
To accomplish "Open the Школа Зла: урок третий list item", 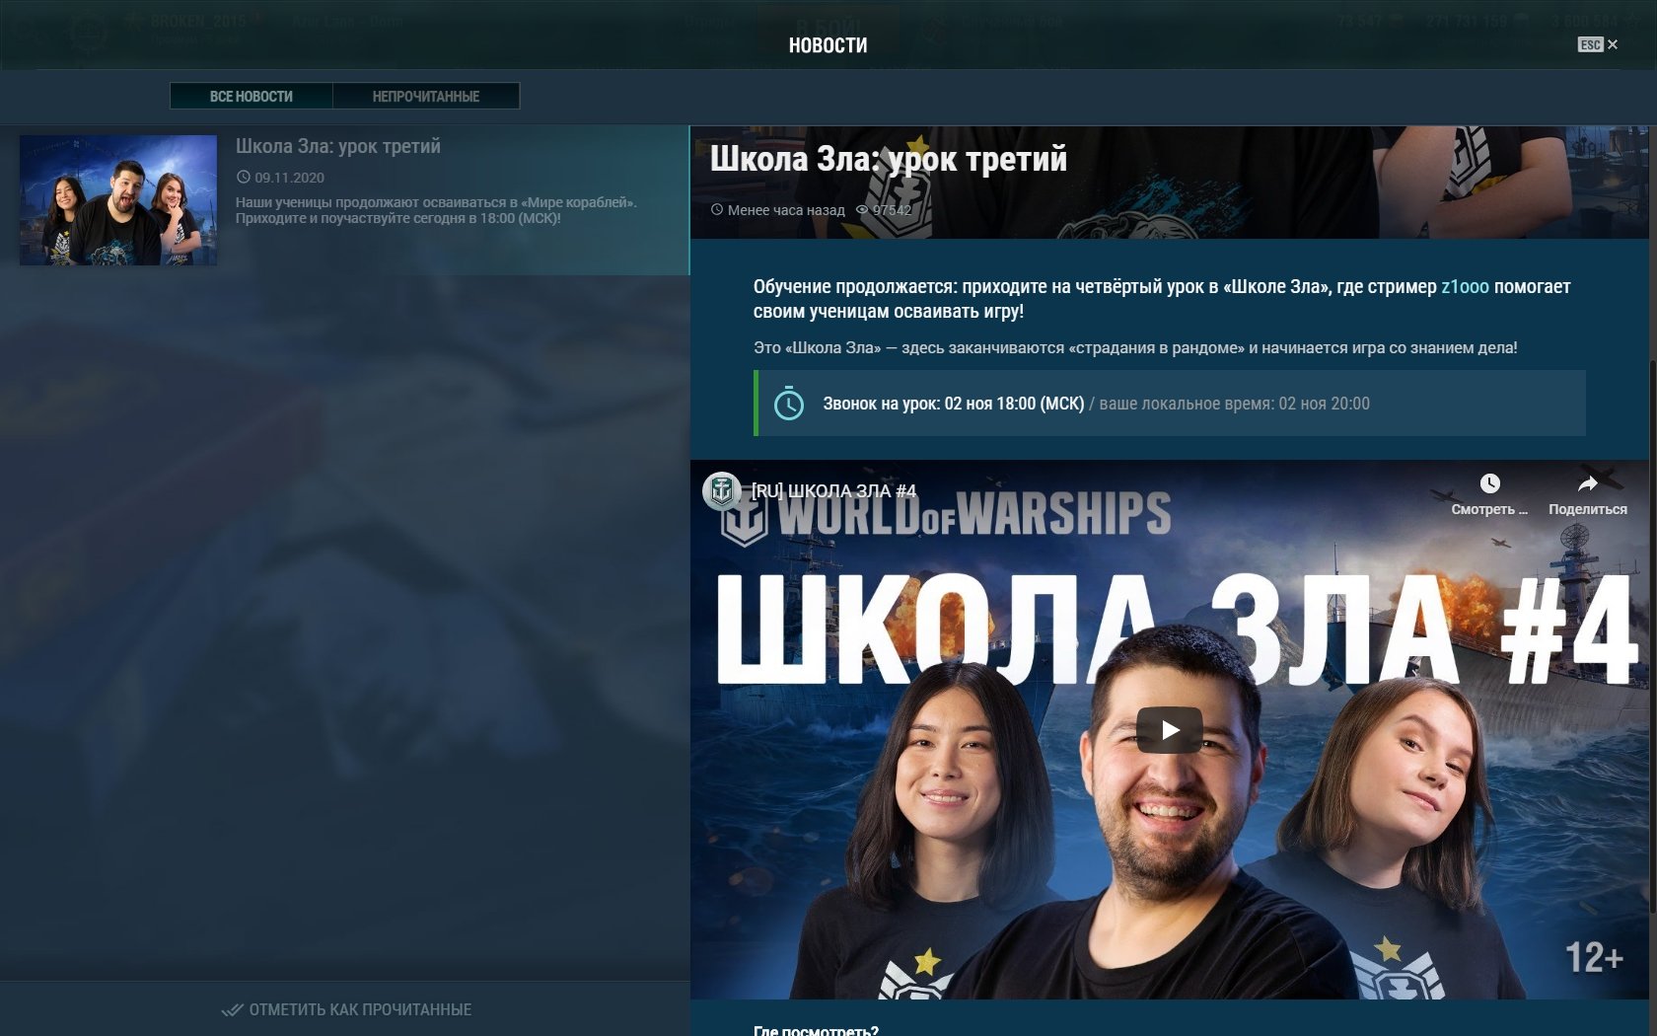I will [344, 199].
